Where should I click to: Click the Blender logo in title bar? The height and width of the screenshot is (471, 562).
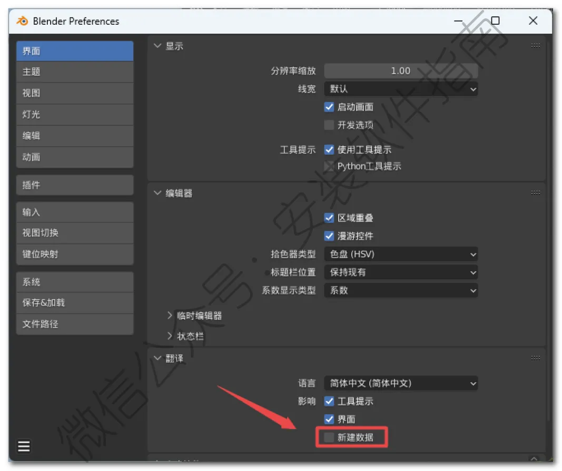click(22, 21)
